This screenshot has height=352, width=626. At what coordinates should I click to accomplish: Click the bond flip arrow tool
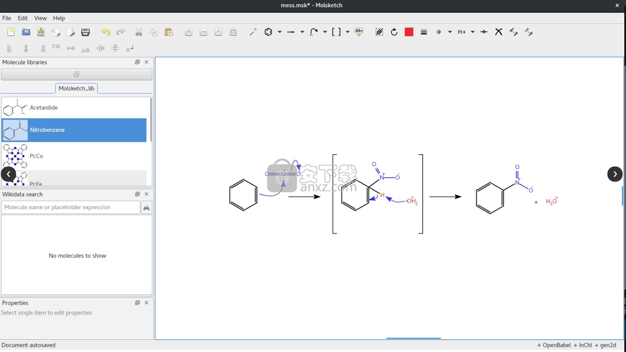(484, 32)
